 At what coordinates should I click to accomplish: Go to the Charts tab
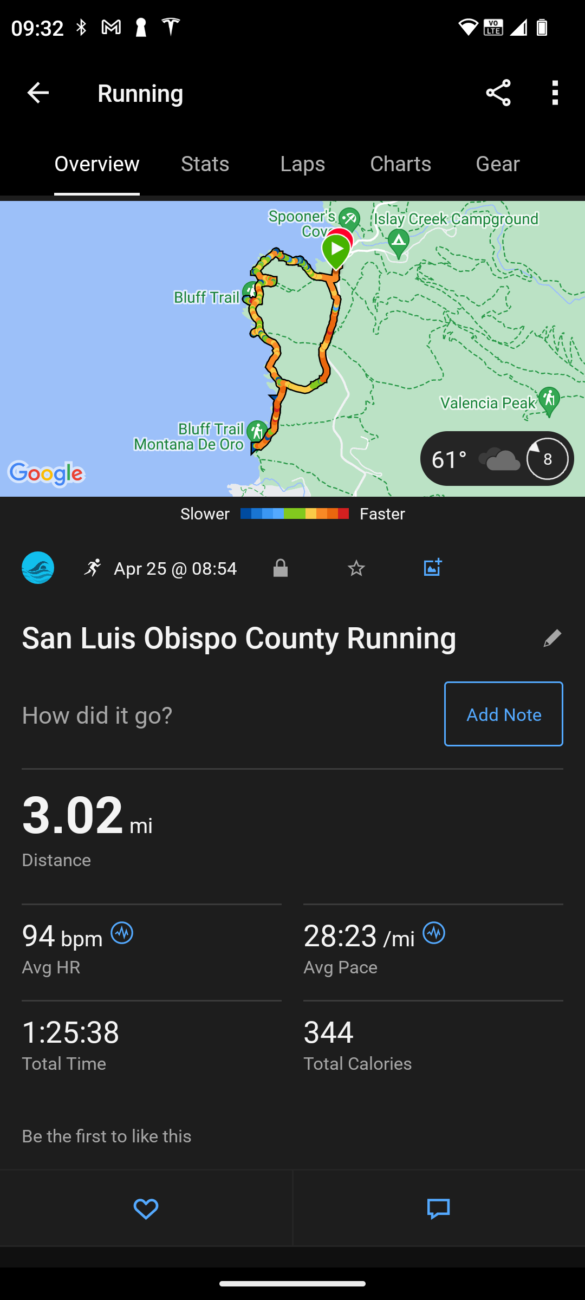pos(400,164)
